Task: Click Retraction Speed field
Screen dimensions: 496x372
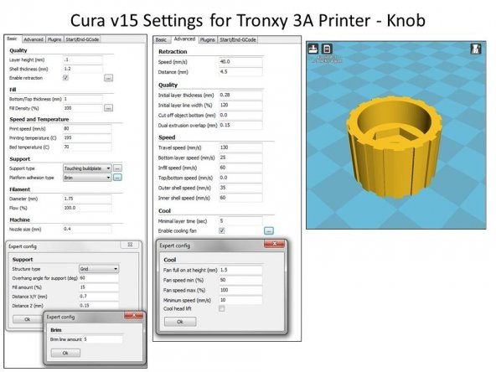Action: click(240, 62)
